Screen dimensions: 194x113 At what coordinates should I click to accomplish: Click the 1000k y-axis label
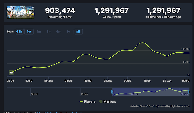[x=185, y=49]
